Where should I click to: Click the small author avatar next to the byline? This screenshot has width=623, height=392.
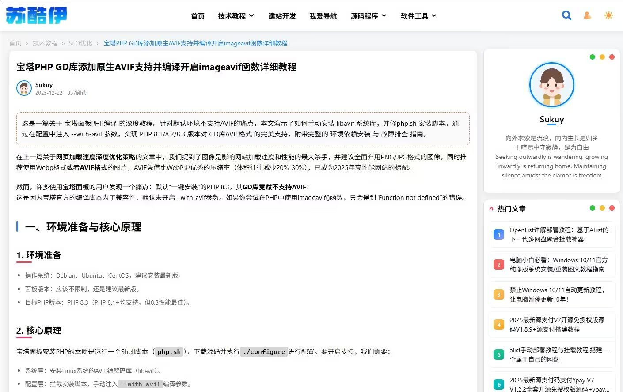click(x=24, y=88)
